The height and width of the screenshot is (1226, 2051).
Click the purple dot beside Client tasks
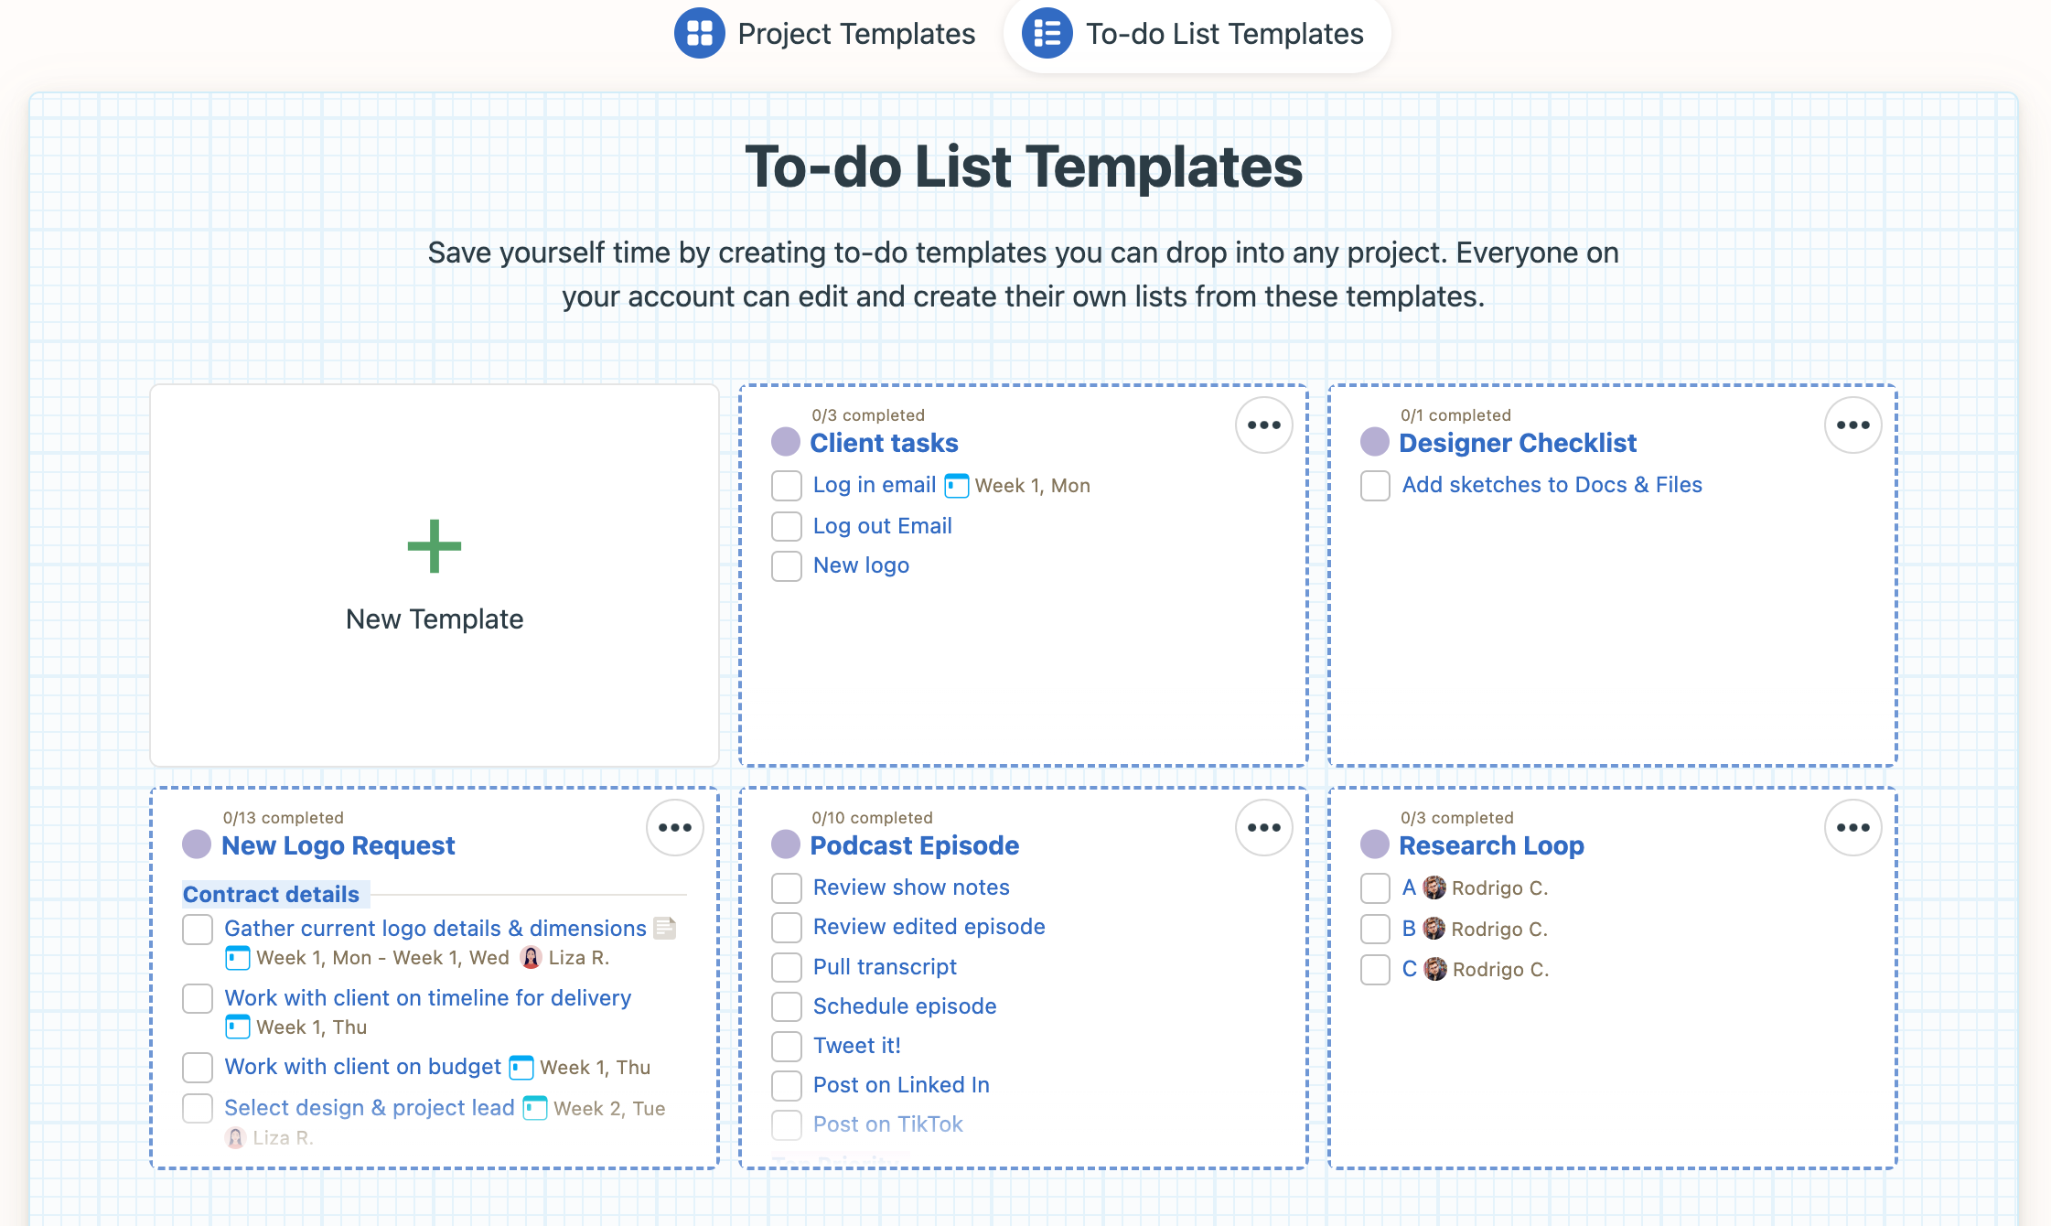click(785, 442)
